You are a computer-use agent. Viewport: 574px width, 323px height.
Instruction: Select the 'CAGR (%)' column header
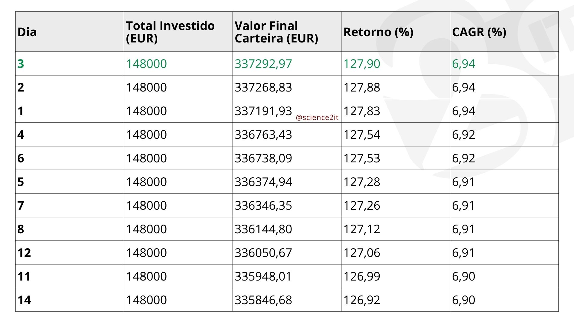(x=479, y=32)
